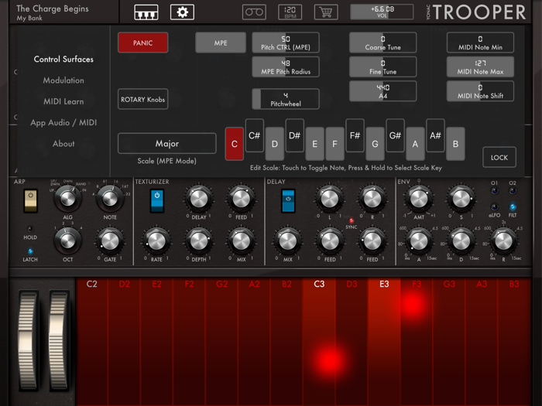
Task: Toggle the ARP HOLD LED
Action: click(30, 229)
